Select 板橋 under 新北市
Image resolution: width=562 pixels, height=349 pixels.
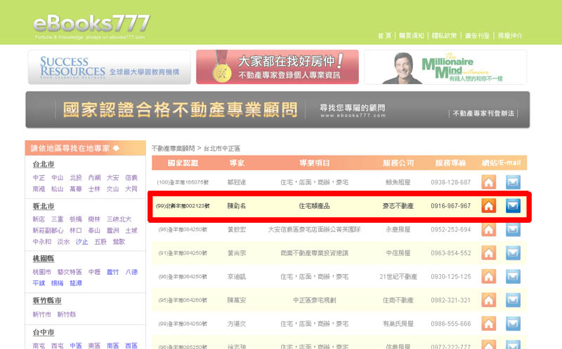click(x=76, y=219)
